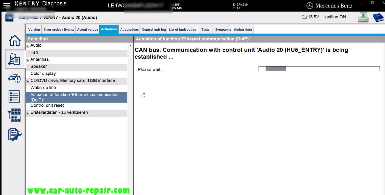This screenshot has height=195, width=385.
Task: Select the Audio tree item label
Action: click(36, 46)
